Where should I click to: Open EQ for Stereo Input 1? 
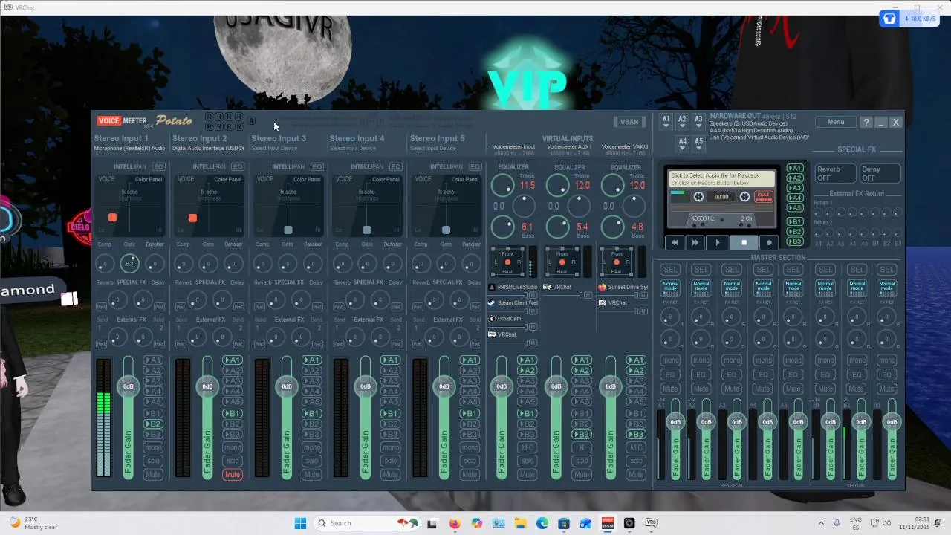click(x=158, y=166)
